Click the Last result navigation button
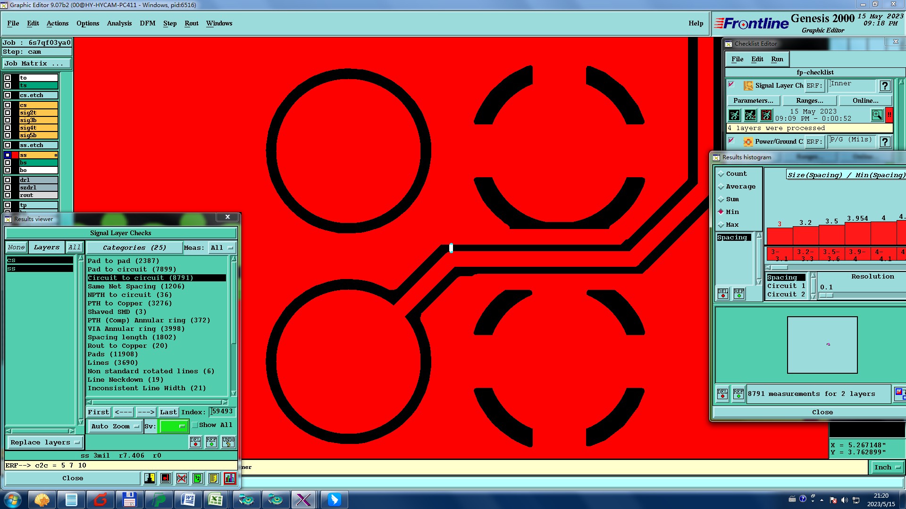This screenshot has width=906, height=509. pyautogui.click(x=168, y=412)
